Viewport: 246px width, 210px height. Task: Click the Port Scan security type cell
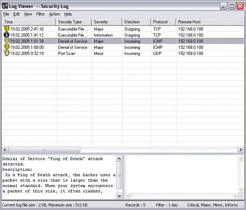[67, 53]
